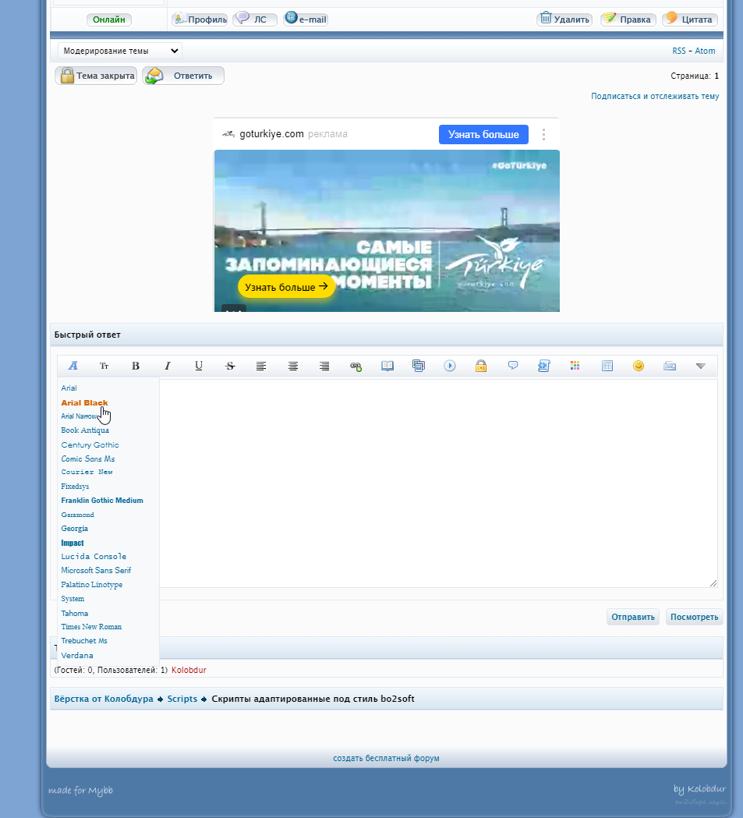
Task: Choose Arial Black font
Action: (x=84, y=402)
